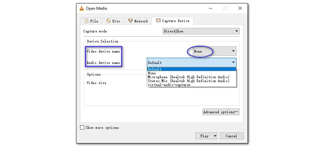This screenshot has width=324, height=146.
Task: Select Microphone (Realtek High Definition Audio)
Action: tap(191, 77)
